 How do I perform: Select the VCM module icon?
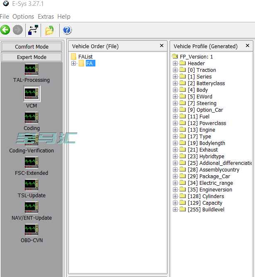pos(32,93)
